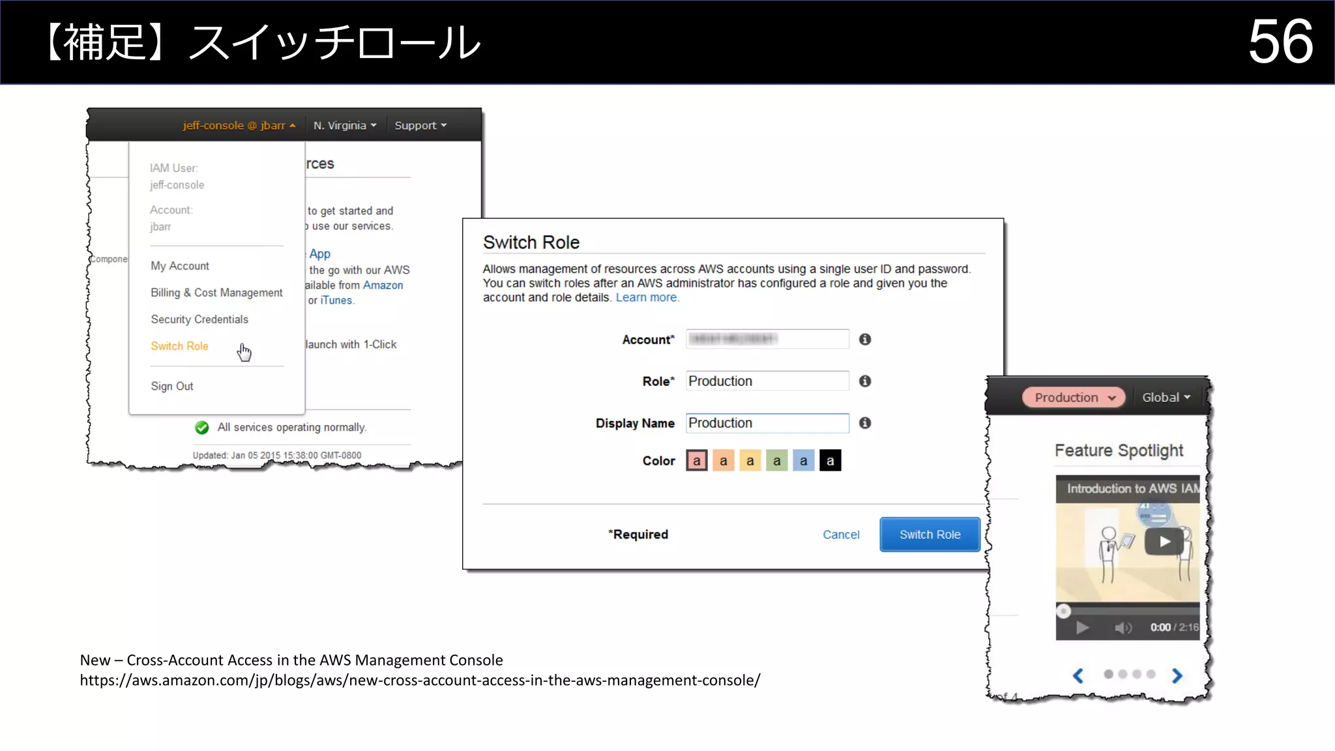Expand the Global region dropdown
The width and height of the screenshot is (1335, 751).
coord(1166,397)
